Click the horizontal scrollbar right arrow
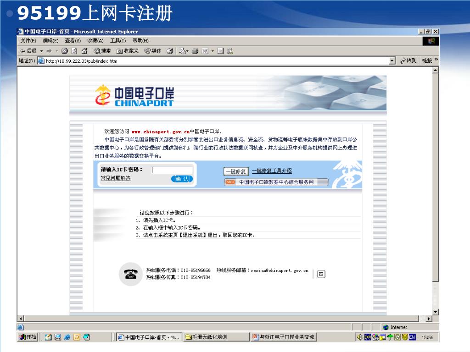470x352 pixels. tap(429, 319)
